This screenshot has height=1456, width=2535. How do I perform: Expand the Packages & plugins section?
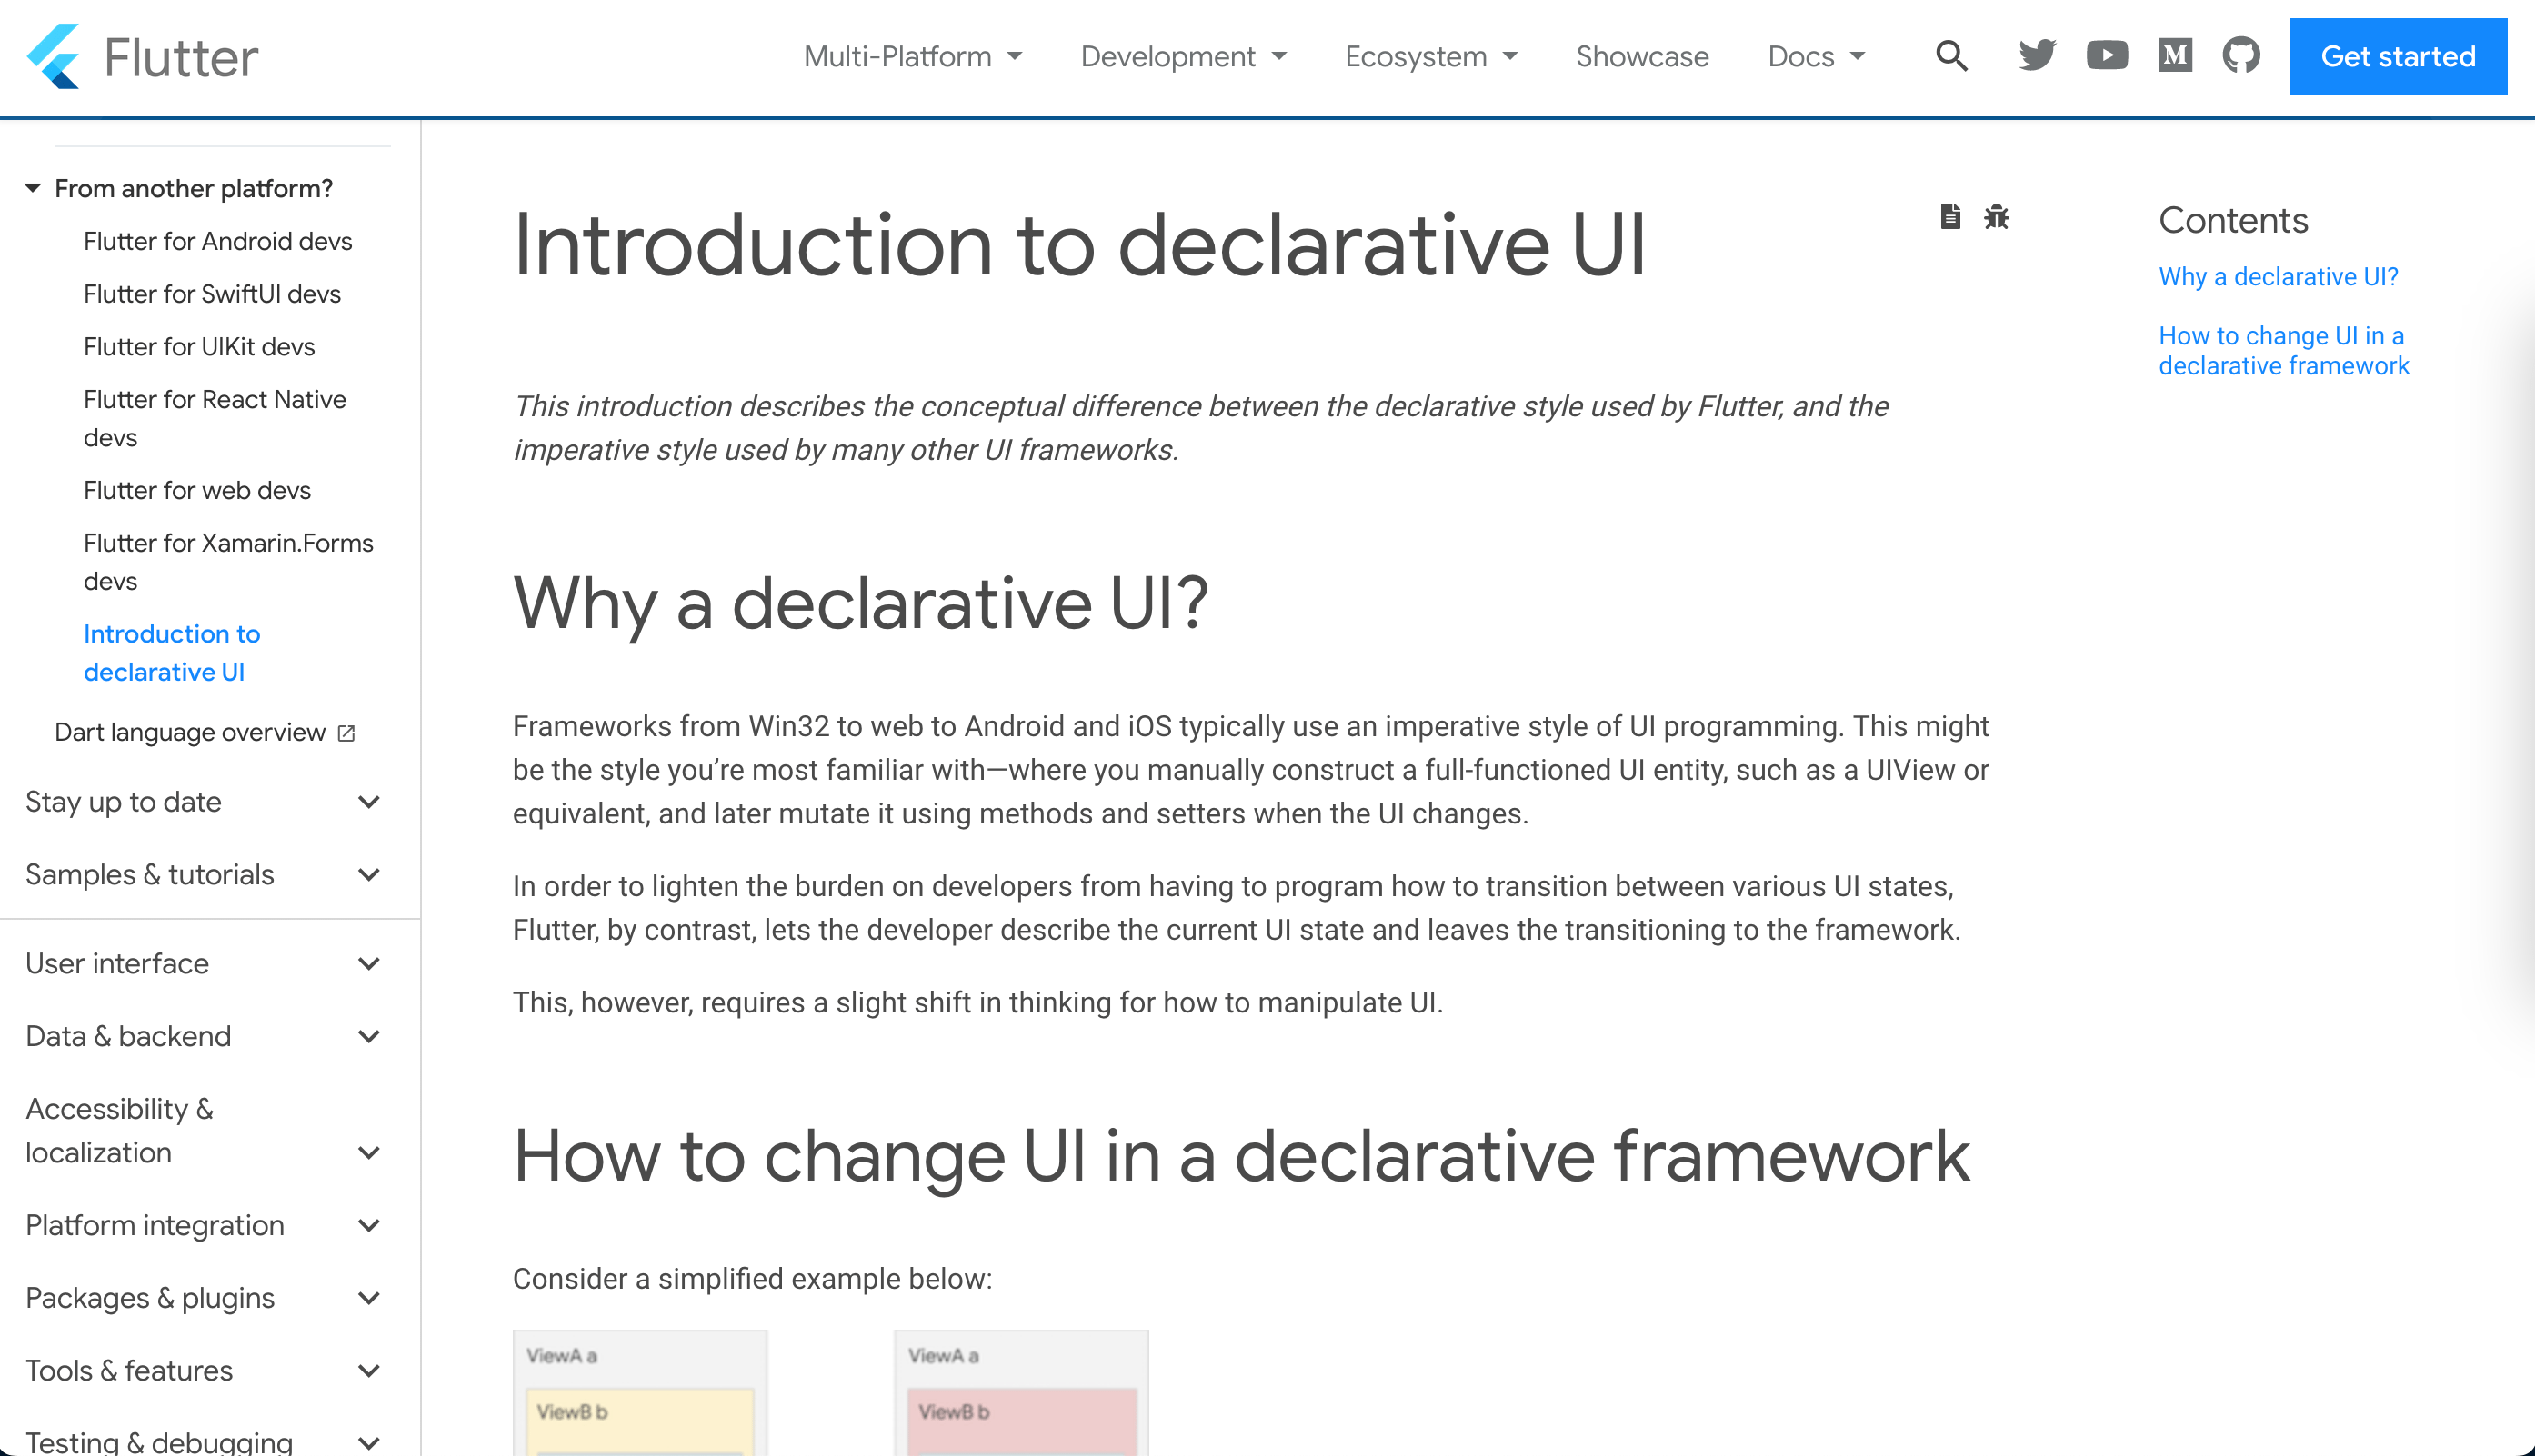[203, 1298]
